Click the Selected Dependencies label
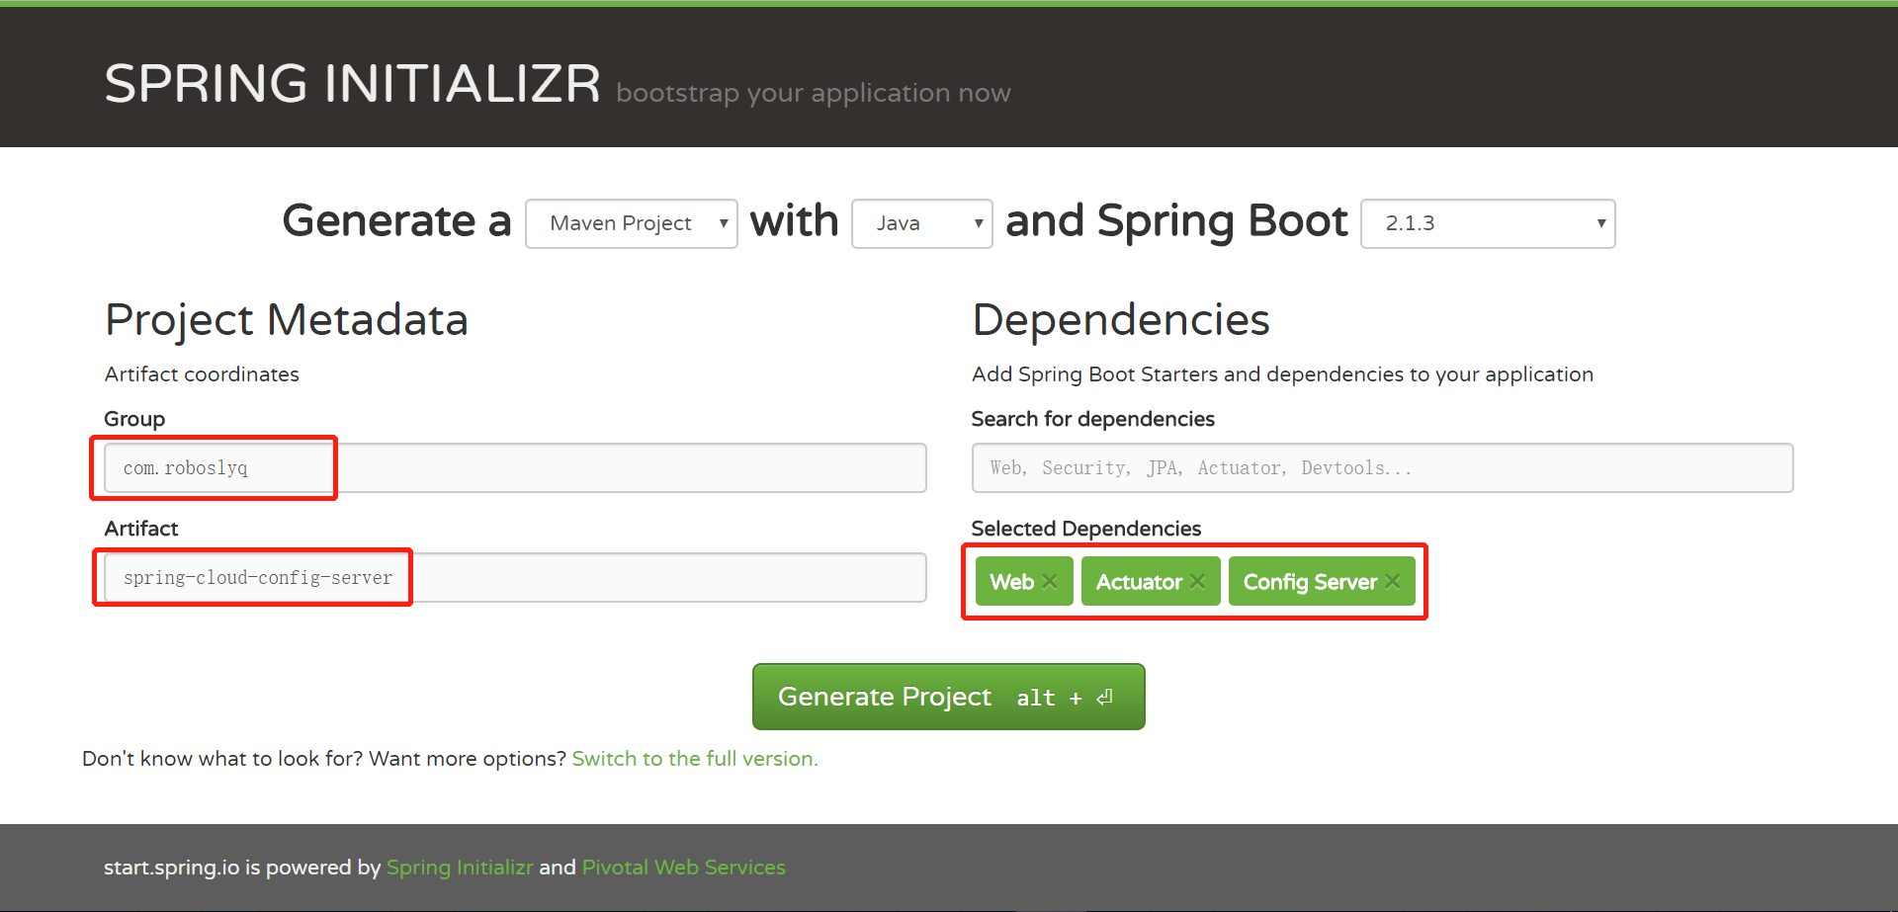 [1086, 529]
